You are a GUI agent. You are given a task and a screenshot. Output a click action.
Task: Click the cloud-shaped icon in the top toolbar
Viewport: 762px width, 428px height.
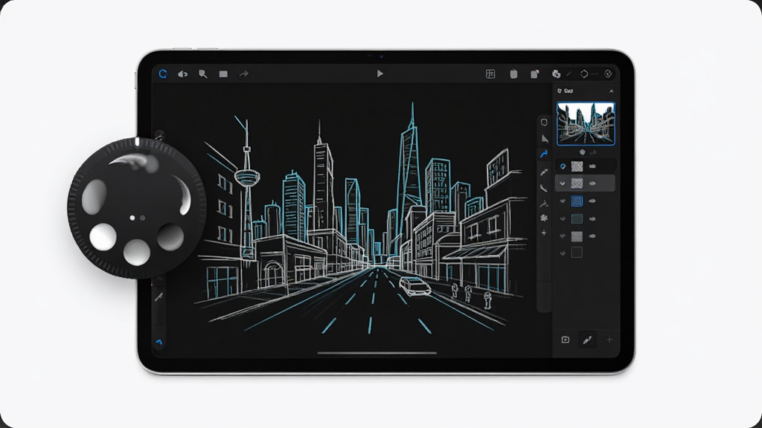point(183,74)
